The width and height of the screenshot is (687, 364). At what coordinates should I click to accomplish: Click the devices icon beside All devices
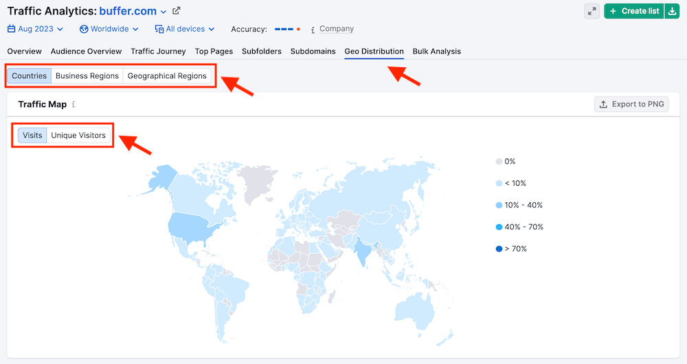(x=159, y=29)
